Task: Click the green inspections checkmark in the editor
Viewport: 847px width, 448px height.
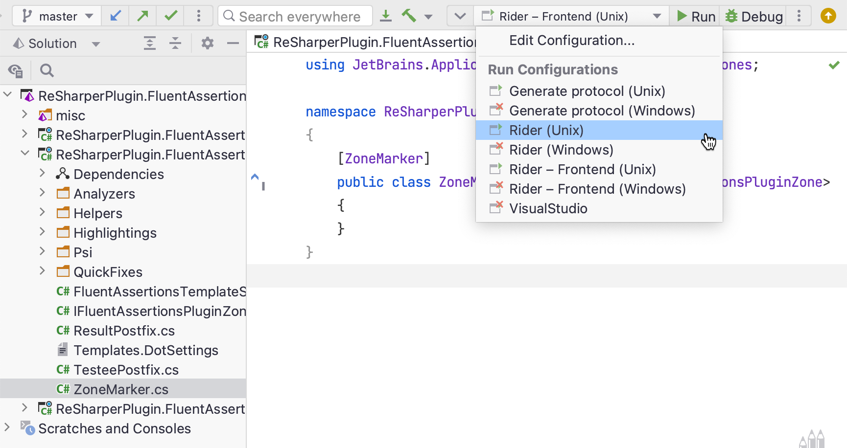Action: pyautogui.click(x=834, y=64)
